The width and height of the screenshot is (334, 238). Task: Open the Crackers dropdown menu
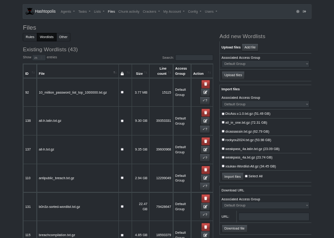pos(151,11)
